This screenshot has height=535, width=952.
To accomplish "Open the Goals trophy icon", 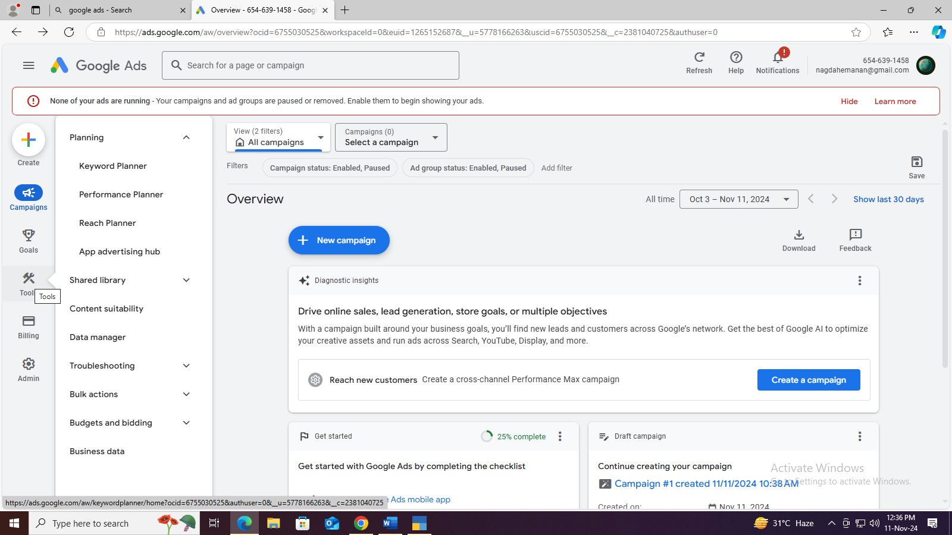I will click(x=28, y=235).
